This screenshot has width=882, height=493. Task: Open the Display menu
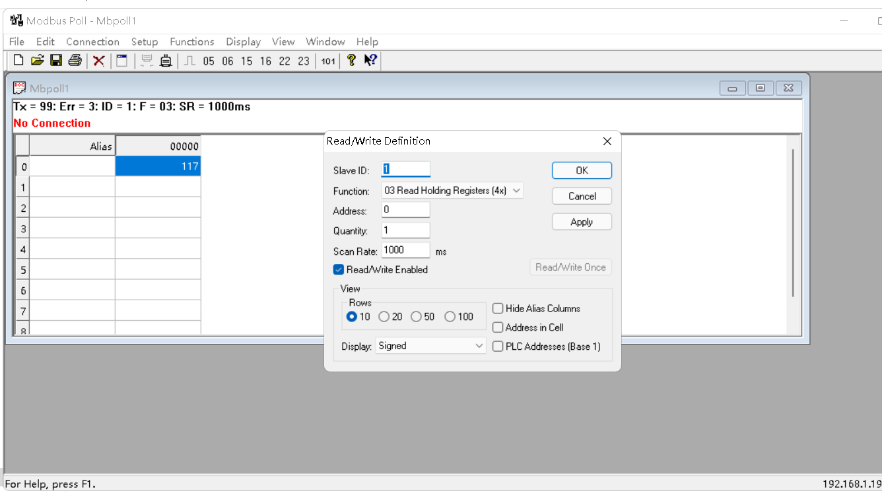click(x=244, y=42)
